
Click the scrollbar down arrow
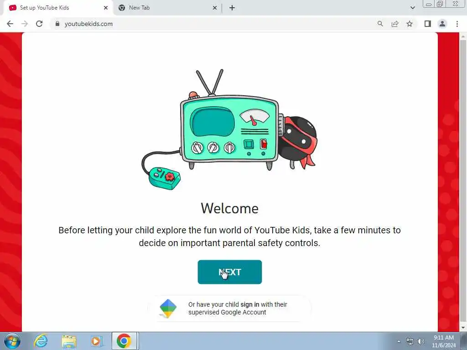(x=463, y=328)
